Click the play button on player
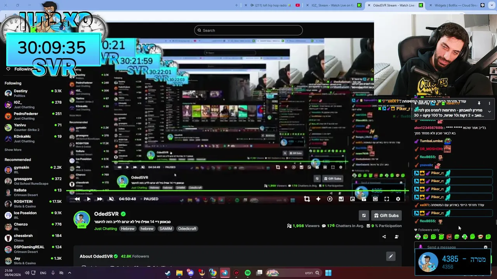 point(89,199)
